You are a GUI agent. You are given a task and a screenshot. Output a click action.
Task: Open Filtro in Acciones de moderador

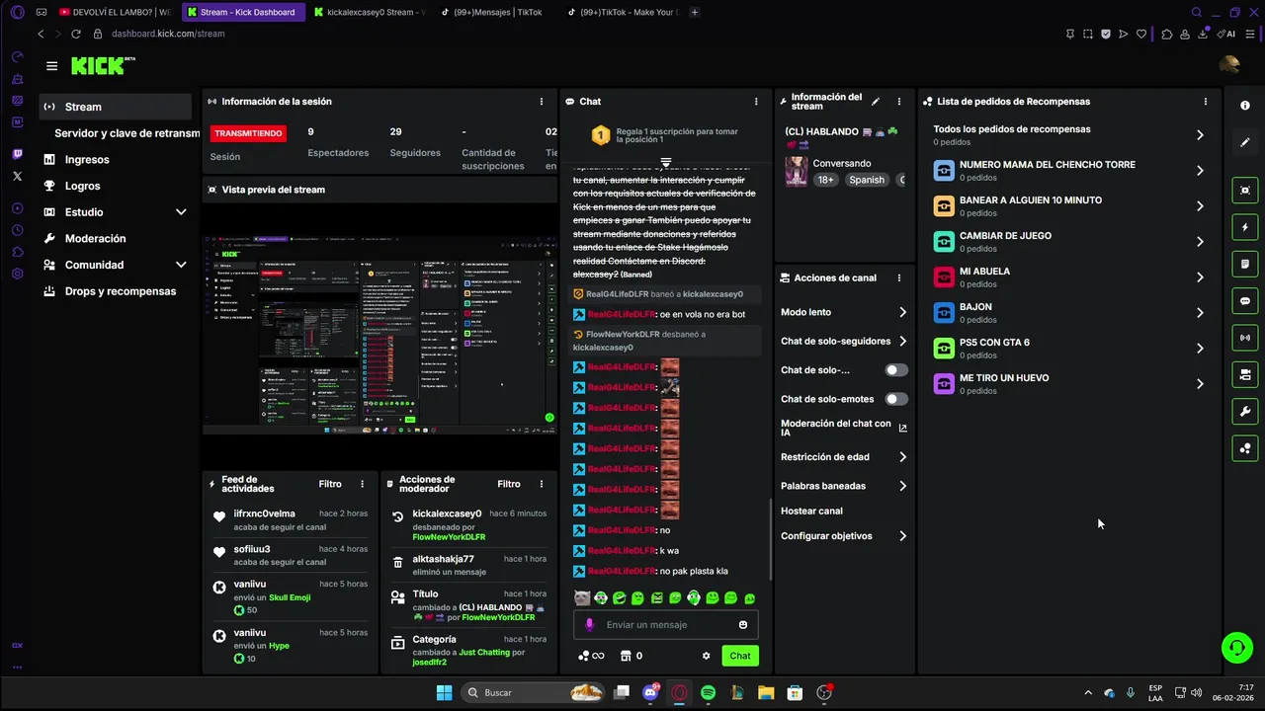[x=509, y=484]
